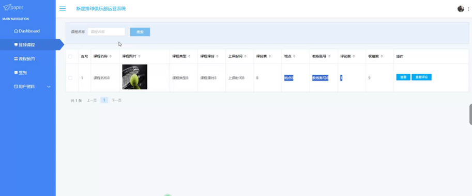Toggle the hamburger sidebar menu icon
This screenshot has width=472, height=196.
(x=63, y=8)
